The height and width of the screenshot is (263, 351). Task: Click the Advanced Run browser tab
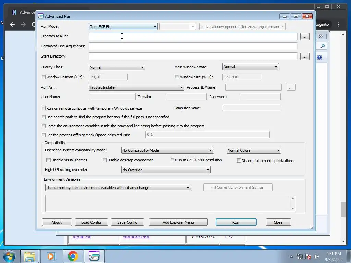24,12
